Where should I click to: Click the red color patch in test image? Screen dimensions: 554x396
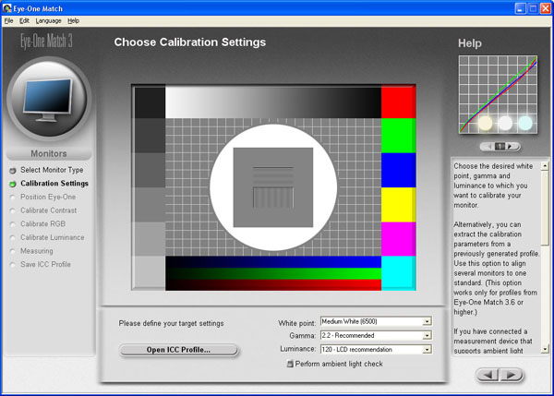398,102
